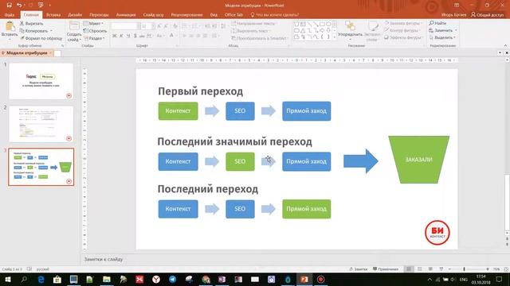Switch to the Дизайн ribbon tab

pyautogui.click(x=75, y=15)
